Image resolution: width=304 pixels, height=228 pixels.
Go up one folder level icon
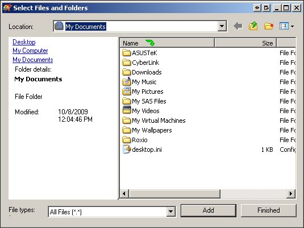pyautogui.click(x=253, y=26)
